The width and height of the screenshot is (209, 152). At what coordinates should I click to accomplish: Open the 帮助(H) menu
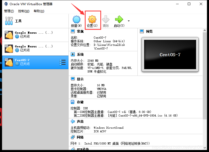pos(39,11)
